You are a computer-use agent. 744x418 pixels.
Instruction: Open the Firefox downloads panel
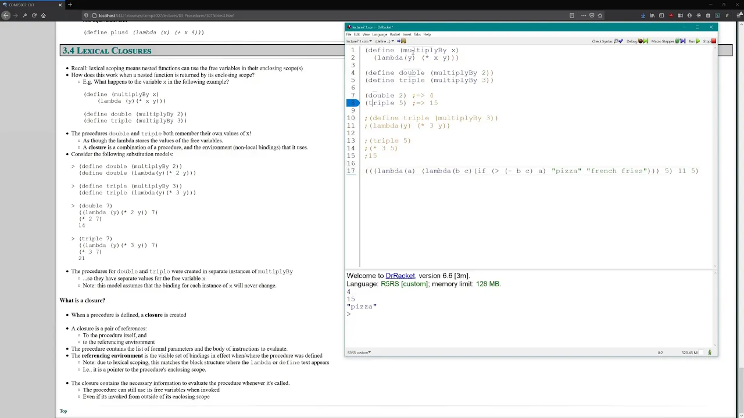pos(643,16)
